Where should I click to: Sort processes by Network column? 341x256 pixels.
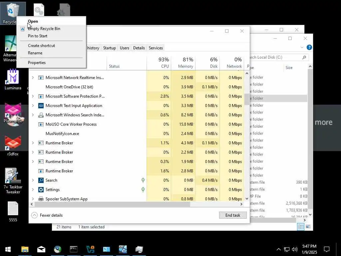232,63
